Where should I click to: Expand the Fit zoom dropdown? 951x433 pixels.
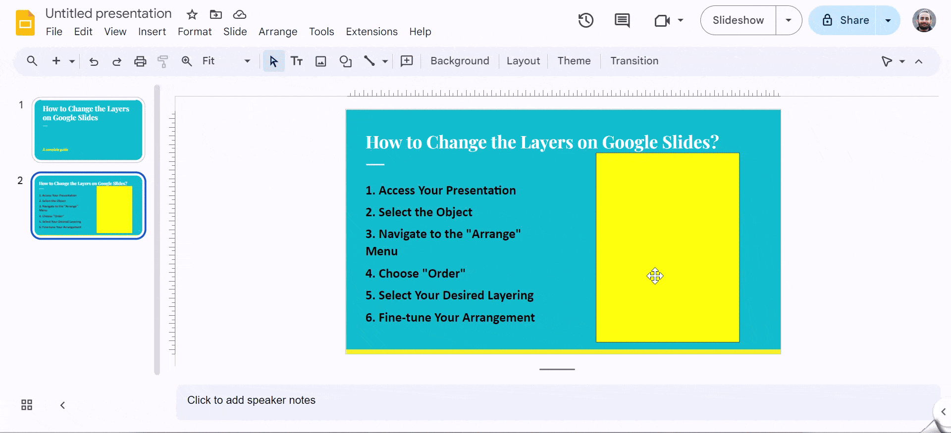[247, 61]
